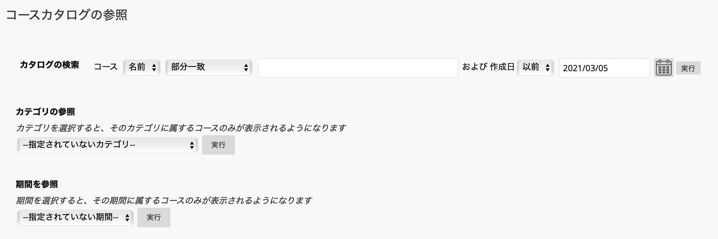
Task: Click 実行 next to the period dropdown
Action: (154, 217)
